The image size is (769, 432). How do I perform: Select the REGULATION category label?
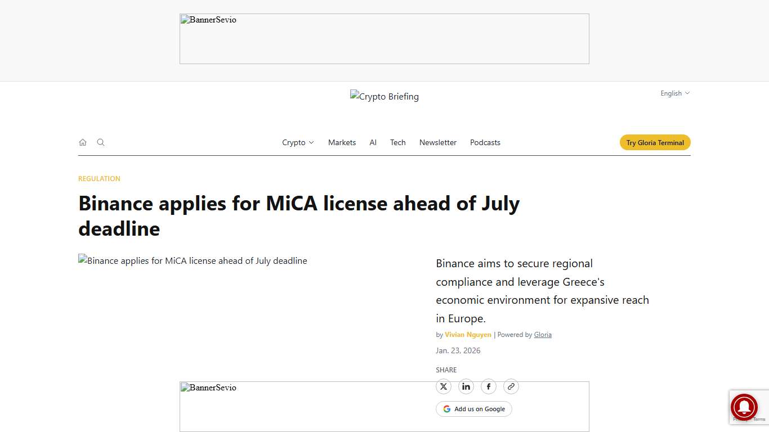coord(99,178)
